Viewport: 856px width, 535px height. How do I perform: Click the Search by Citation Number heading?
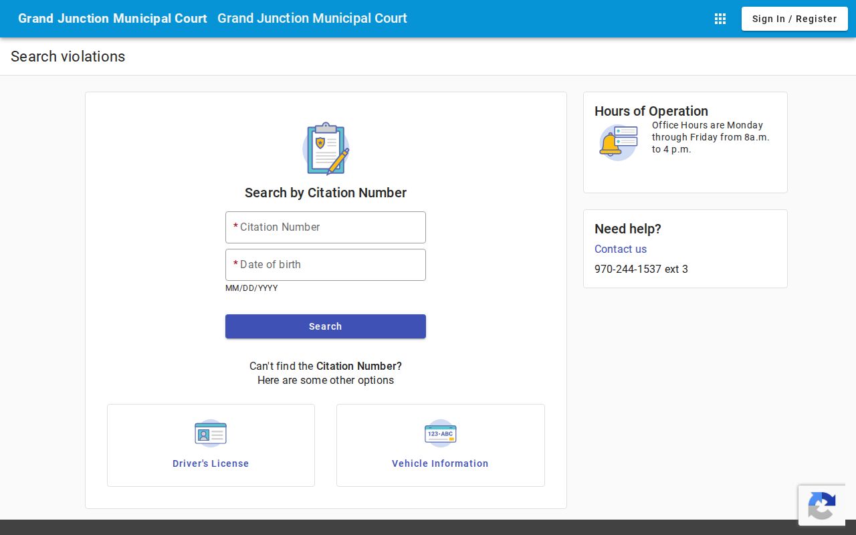[326, 193]
